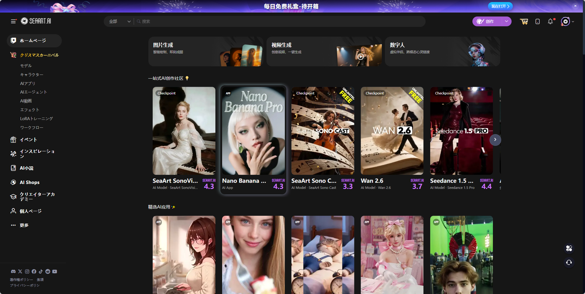Open the Discord social link icon
585x294 pixels.
click(13, 271)
